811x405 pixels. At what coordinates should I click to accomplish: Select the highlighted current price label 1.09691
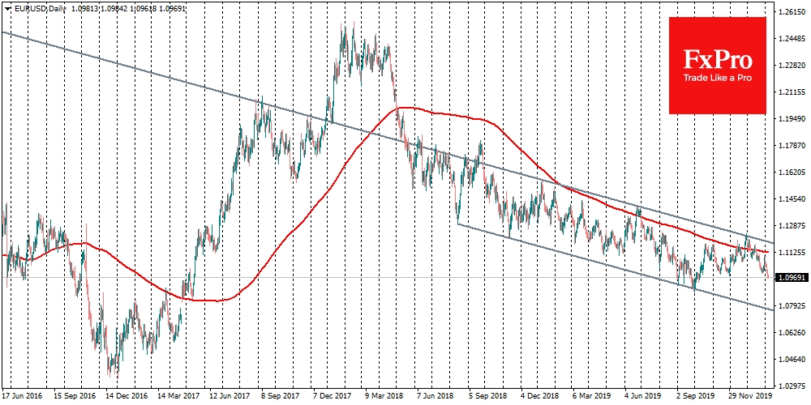pos(793,278)
